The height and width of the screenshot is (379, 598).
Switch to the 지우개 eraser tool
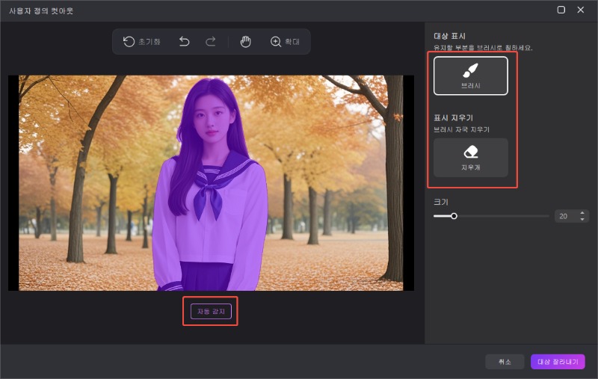(471, 157)
